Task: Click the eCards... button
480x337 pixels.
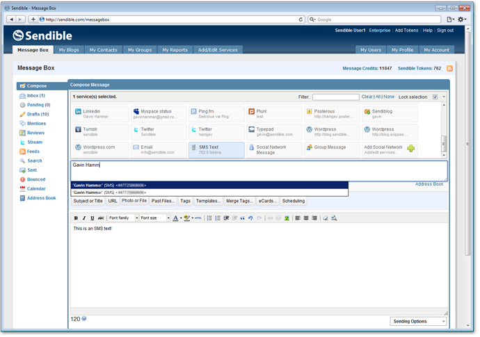Action: pyautogui.click(x=269, y=202)
